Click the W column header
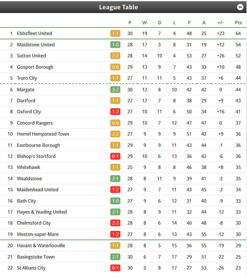 click(x=145, y=23)
